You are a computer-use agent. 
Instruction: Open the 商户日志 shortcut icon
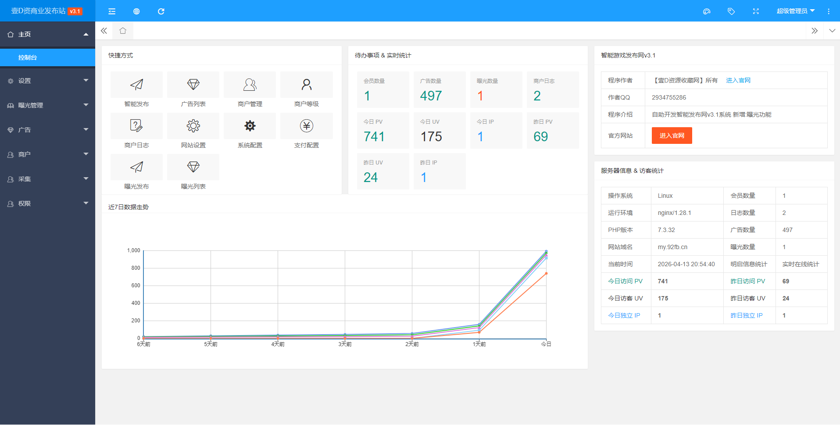coord(136,126)
